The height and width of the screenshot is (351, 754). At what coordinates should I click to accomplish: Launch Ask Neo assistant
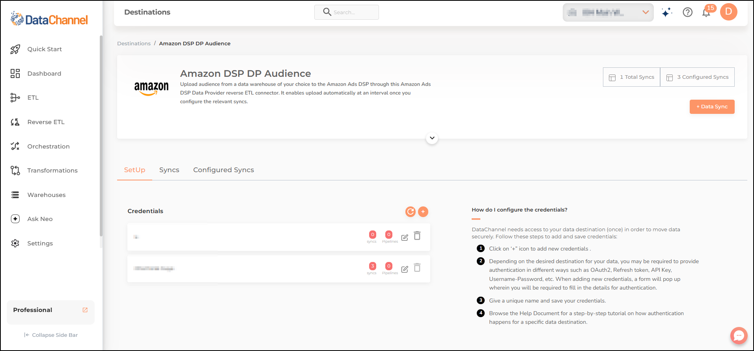tap(40, 219)
